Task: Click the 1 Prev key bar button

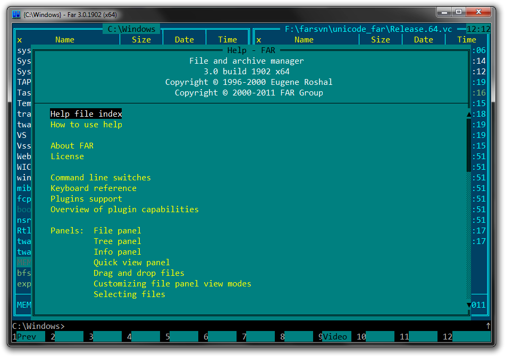Action: (x=28, y=336)
